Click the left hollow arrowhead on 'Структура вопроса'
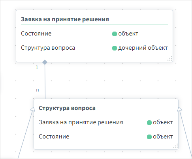192x159 pixels. pos(32,109)
